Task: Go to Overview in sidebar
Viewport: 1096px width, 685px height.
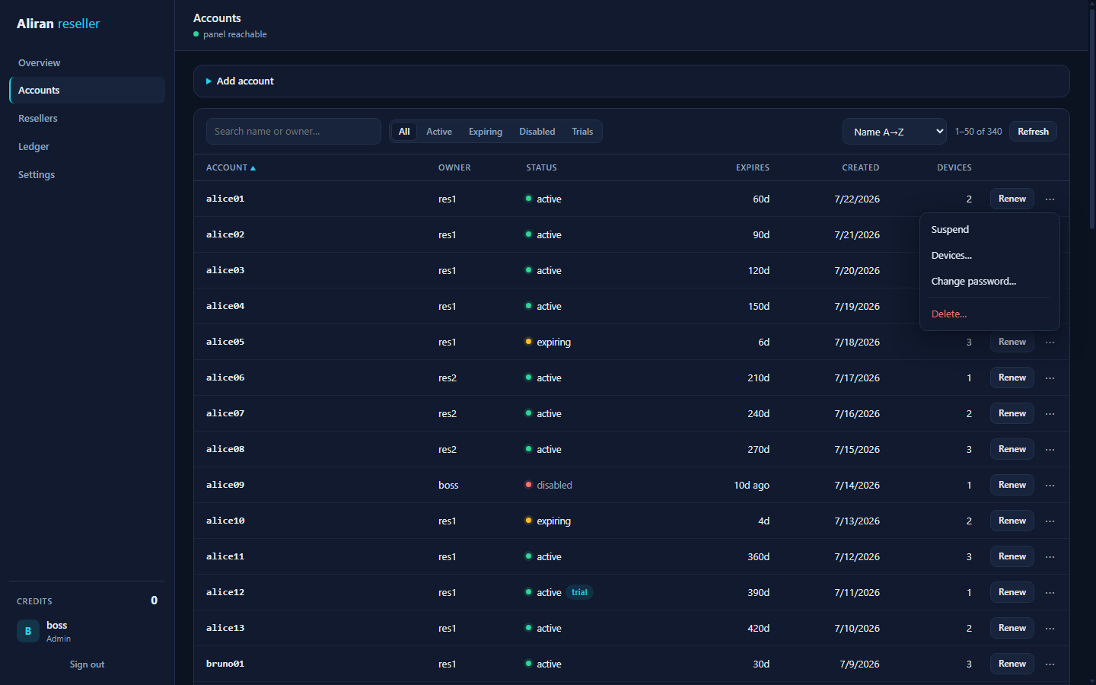Action: [88, 62]
